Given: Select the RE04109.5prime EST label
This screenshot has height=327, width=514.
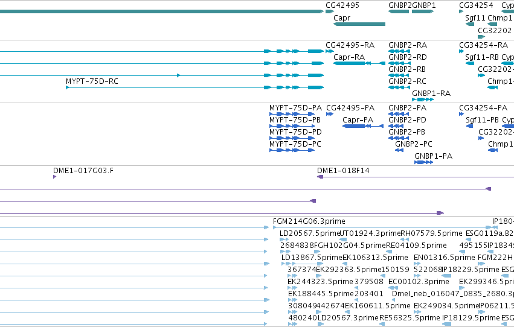Looking at the screenshot, I should click(x=416, y=246).
